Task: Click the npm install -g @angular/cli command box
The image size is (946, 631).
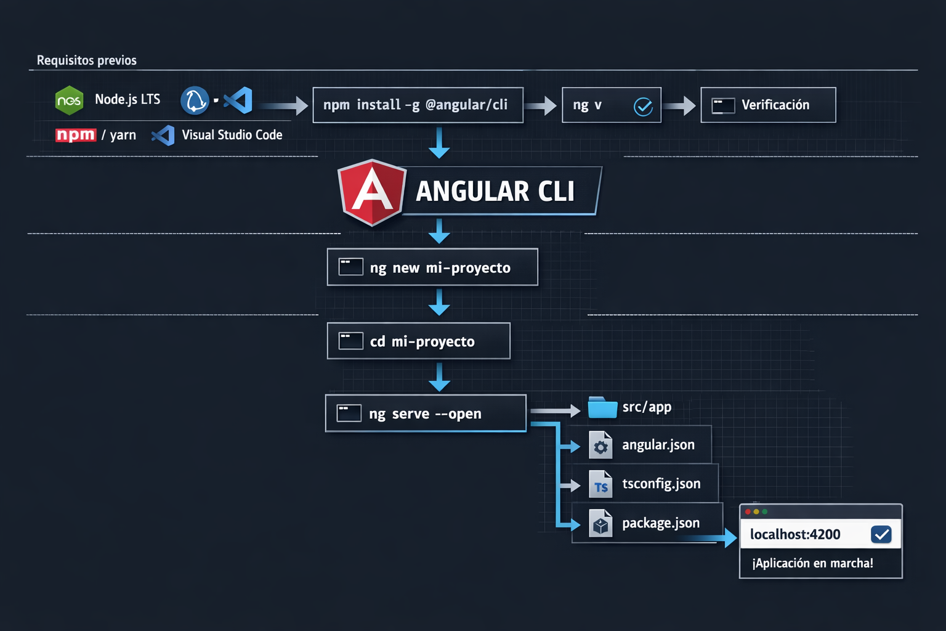Action: pyautogui.click(x=418, y=105)
